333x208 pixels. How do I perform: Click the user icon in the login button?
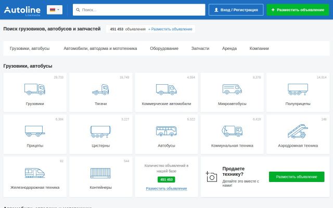(x=216, y=10)
